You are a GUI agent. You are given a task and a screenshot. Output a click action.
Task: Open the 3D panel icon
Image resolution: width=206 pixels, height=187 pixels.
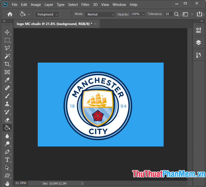(x=198, y=30)
